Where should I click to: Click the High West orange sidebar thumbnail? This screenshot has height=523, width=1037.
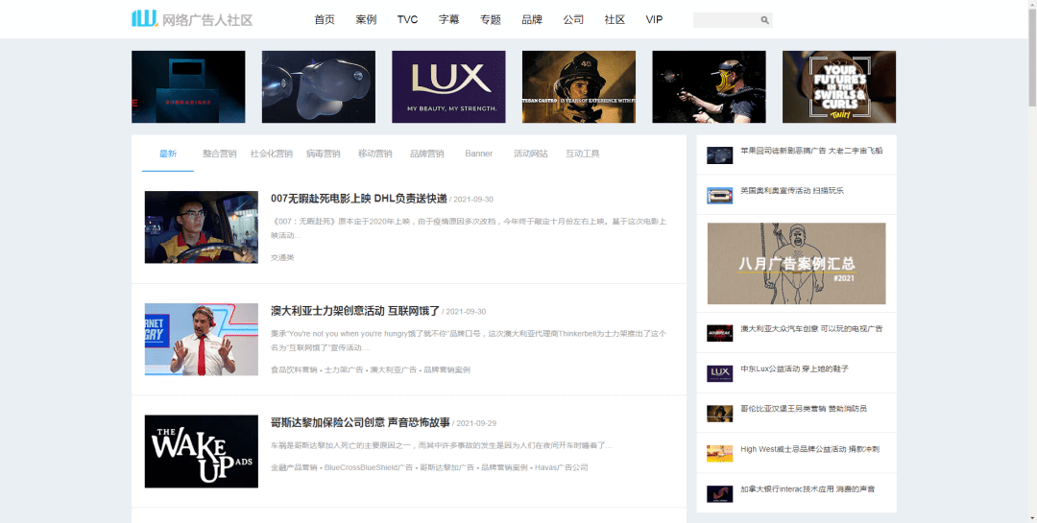tap(719, 454)
